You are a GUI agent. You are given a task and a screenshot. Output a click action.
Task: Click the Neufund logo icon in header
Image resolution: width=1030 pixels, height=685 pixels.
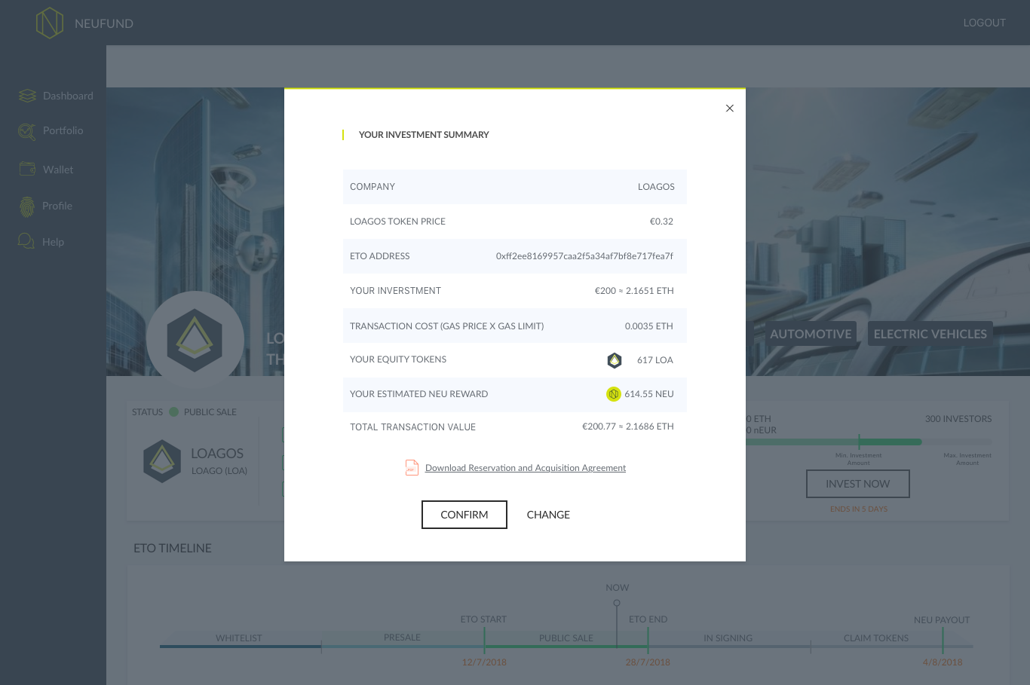(50, 23)
